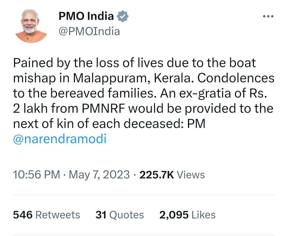This screenshot has width=288, height=236.
Task: Click the May 7, 2023 date
Action: [x=99, y=174]
